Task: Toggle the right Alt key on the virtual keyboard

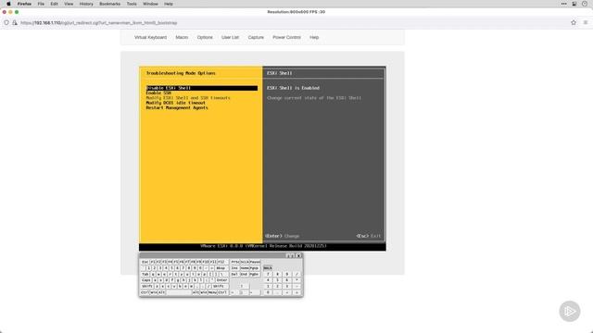Action: pos(196,292)
